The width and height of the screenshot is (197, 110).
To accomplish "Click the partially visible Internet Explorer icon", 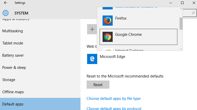I will pos(108,49).
